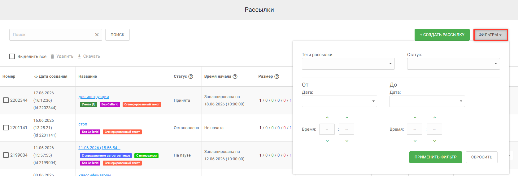Click the Дата создания column header text
This screenshot has height=176, width=518.
pyautogui.click(x=53, y=76)
